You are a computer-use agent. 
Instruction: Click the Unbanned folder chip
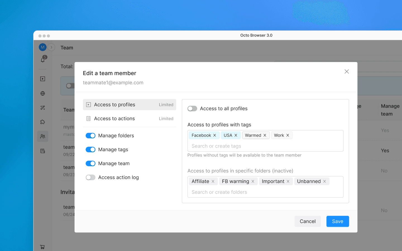pyautogui.click(x=312, y=181)
